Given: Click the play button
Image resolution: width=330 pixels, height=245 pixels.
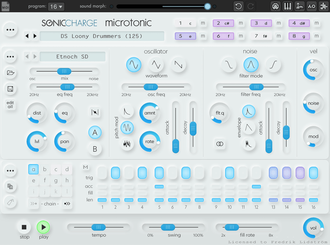Looking at the screenshot, I should pos(43,227).
